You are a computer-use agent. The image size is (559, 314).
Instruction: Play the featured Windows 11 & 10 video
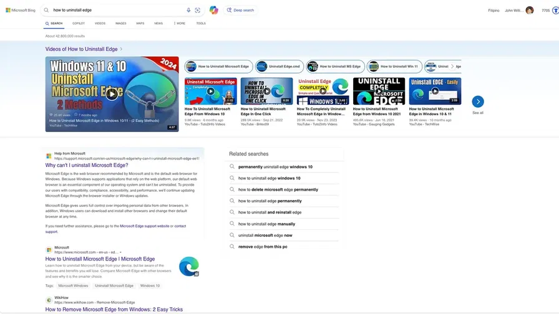coord(111,94)
